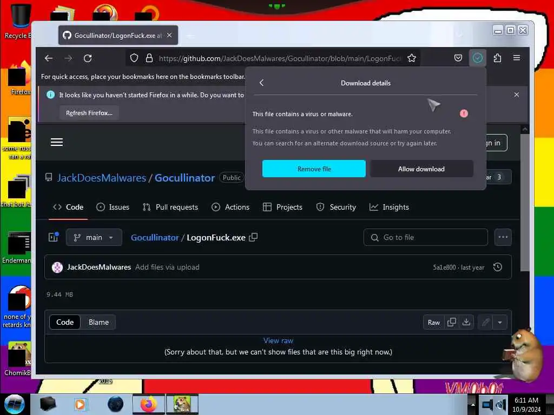Screen dimensions: 554x415
Task: Click Refresh Firefox... button
Action: pos(89,113)
